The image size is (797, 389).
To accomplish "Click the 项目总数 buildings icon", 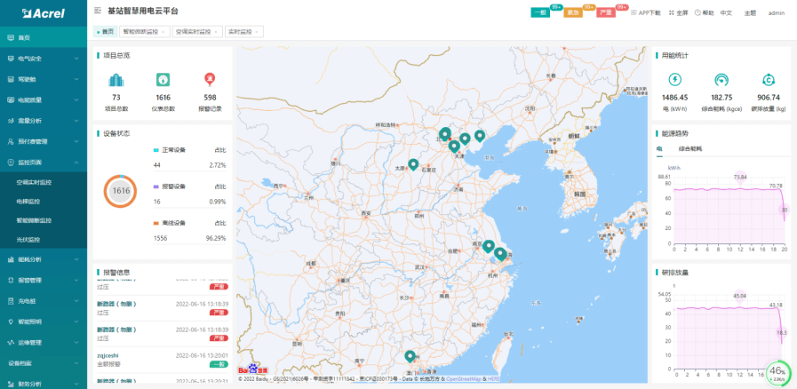I will click(116, 80).
